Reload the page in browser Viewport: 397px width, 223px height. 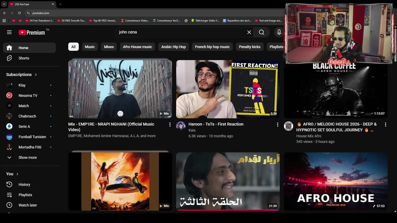(19, 13)
